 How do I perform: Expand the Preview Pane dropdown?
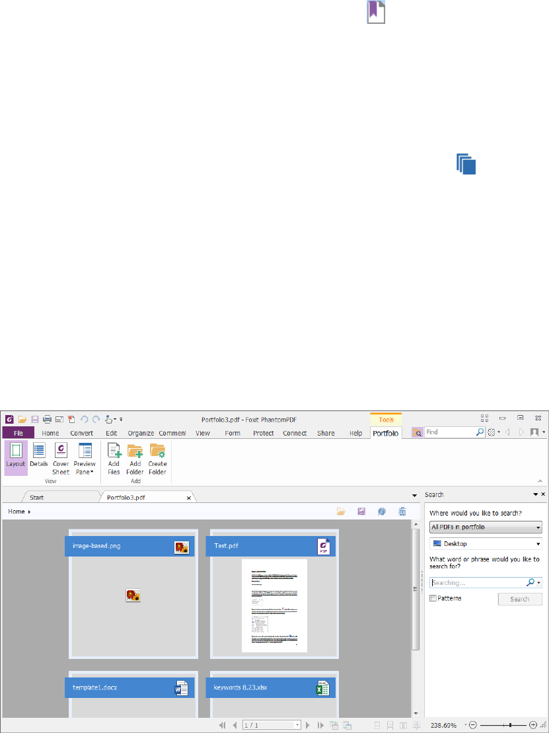85,458
